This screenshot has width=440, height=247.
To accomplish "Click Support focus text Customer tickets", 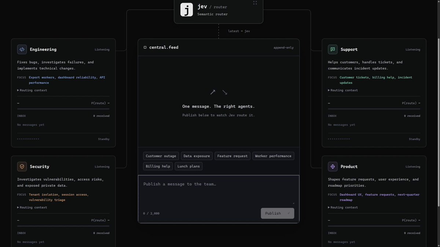I will 355,78.
